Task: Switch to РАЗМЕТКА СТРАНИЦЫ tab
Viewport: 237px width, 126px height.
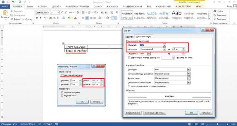Action: coord(77,6)
